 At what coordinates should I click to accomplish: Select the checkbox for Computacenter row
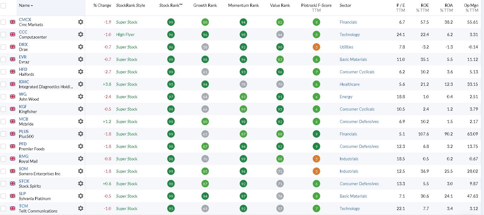(3, 34)
